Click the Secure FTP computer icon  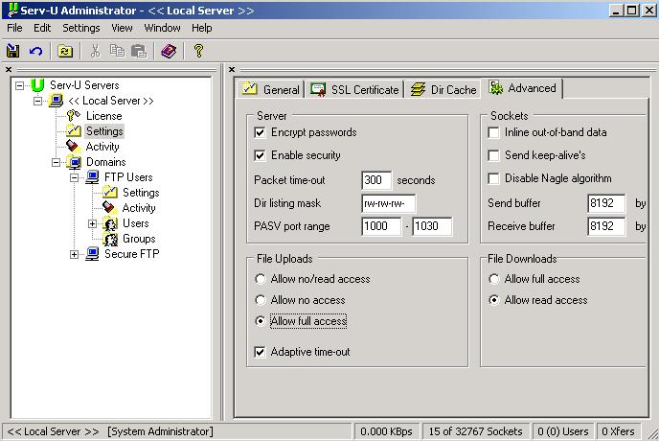click(92, 254)
